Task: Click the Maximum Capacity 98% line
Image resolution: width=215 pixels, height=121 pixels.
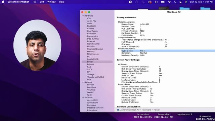Action: tap(133, 55)
